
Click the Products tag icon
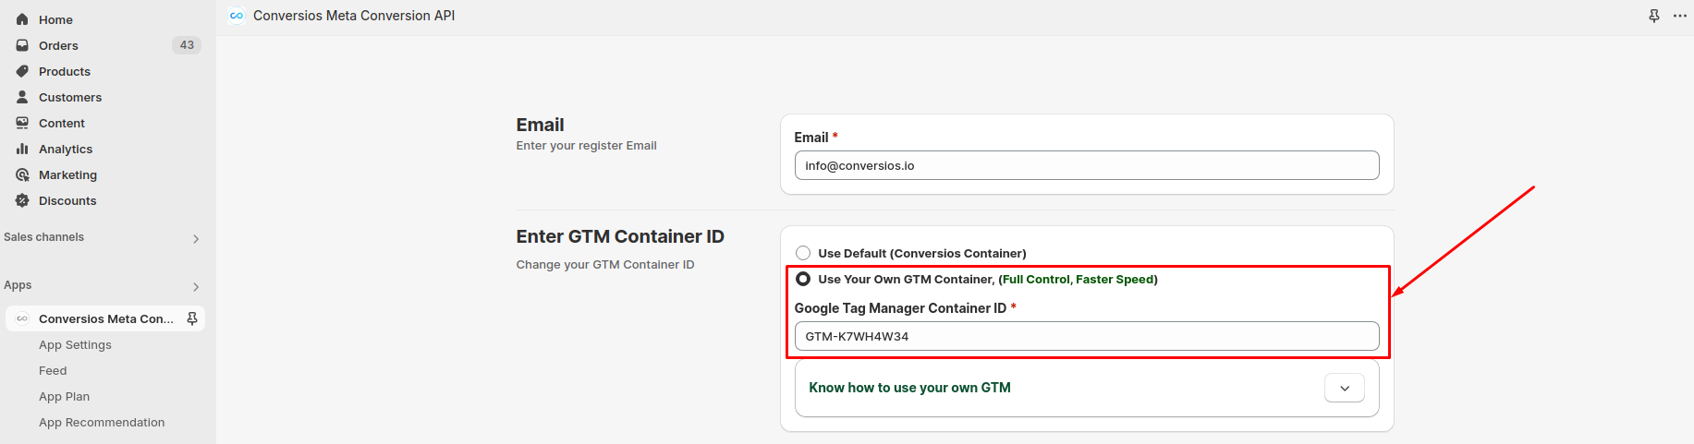[x=22, y=71]
